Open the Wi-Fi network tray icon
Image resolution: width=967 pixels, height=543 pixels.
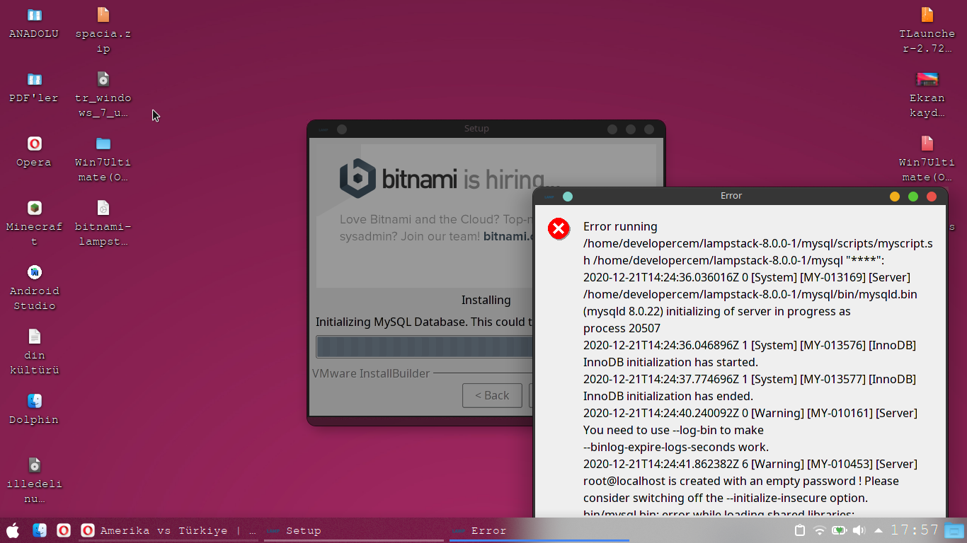820,530
